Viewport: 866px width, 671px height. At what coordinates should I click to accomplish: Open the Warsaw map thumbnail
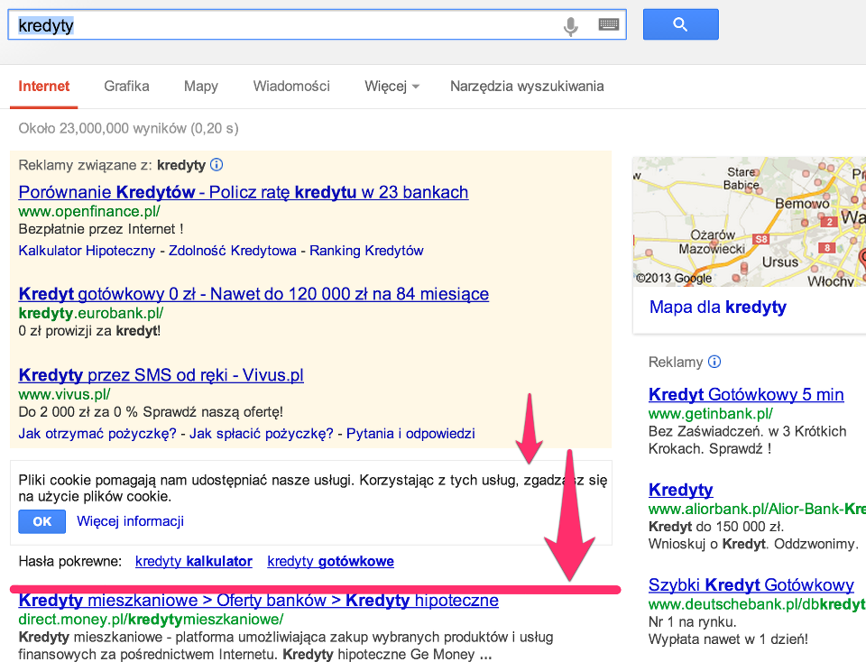point(749,222)
